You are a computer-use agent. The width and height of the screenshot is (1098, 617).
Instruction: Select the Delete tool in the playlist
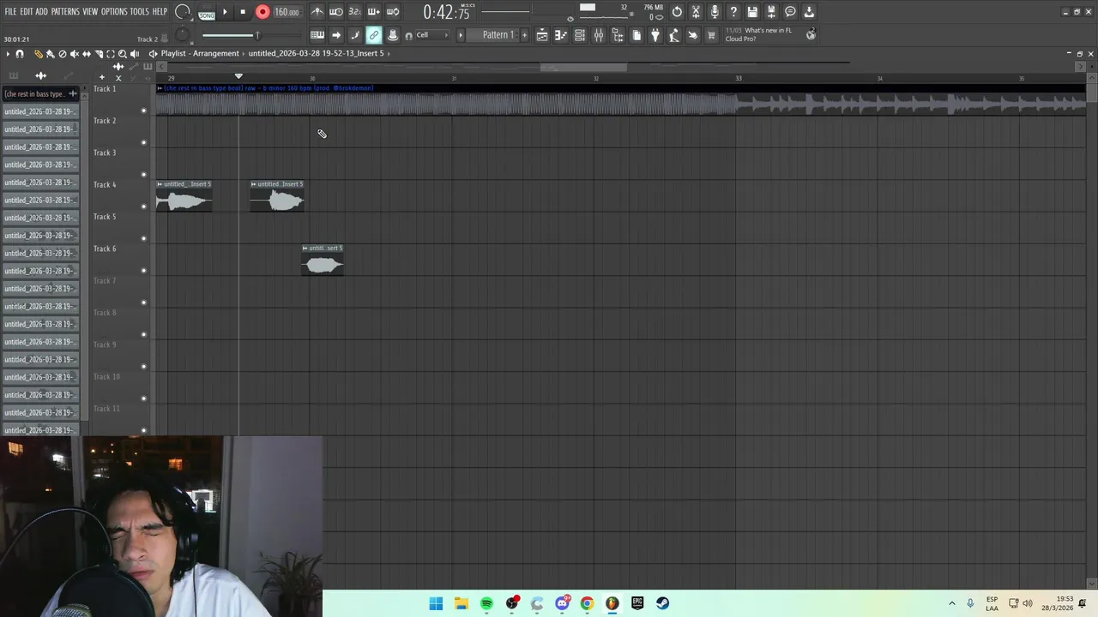[x=62, y=54]
